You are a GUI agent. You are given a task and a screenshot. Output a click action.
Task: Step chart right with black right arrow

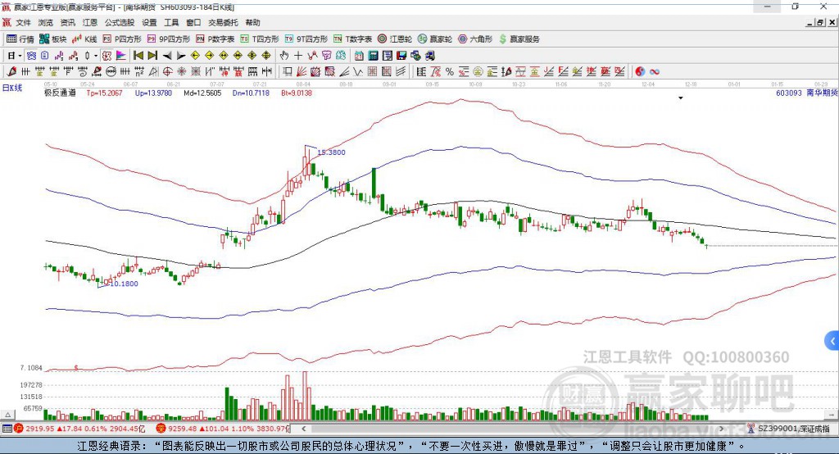[x=181, y=55]
